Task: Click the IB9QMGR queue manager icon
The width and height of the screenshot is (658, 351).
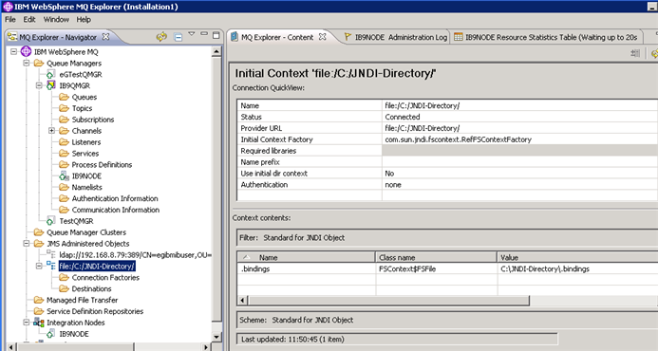Action: click(x=50, y=85)
